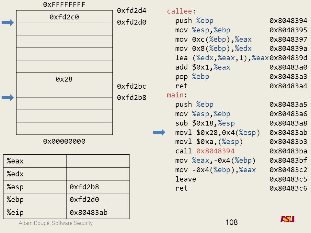311x233 pixels.
Task: Click instruction address 0x80483b3
Action: [288, 142]
